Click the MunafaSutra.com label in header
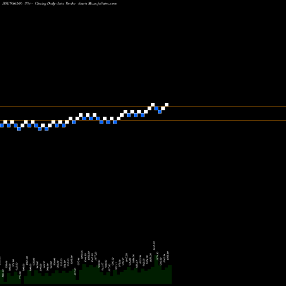The height and width of the screenshot is (286, 286). (102, 3)
